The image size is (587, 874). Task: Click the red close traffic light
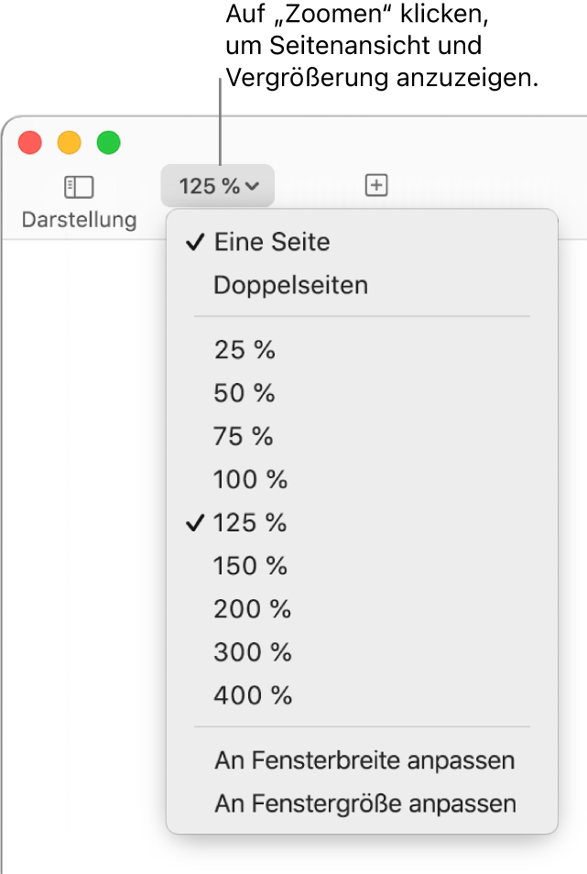[x=30, y=143]
